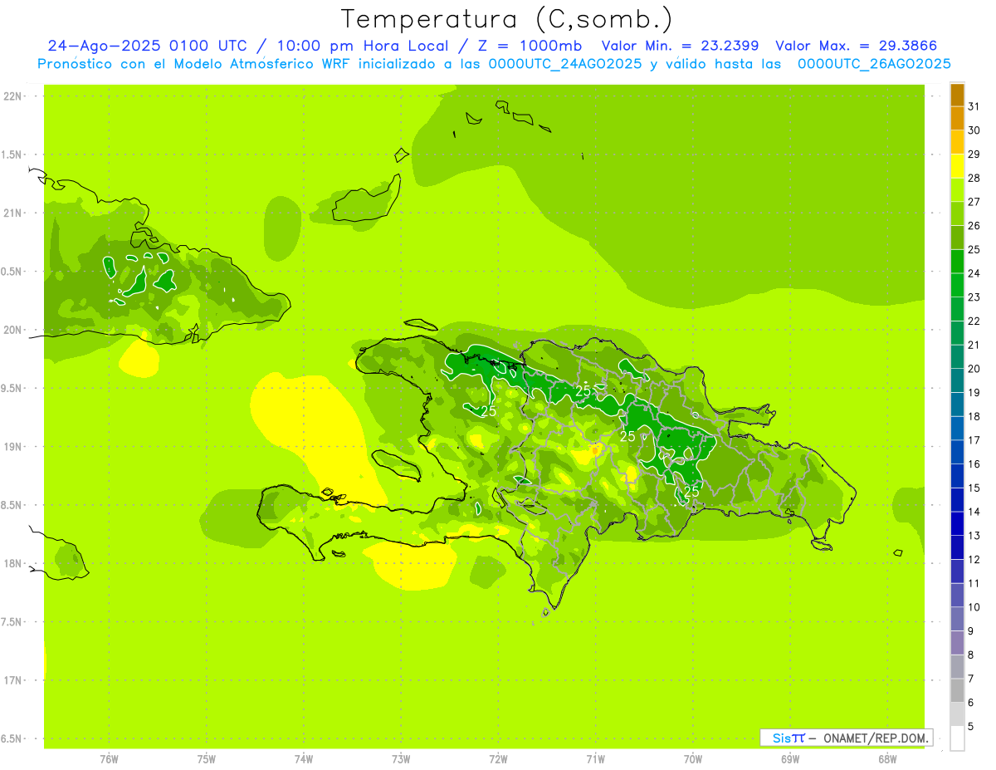
Task: Pick legend band between 20 and 21
Action: [x=957, y=356]
